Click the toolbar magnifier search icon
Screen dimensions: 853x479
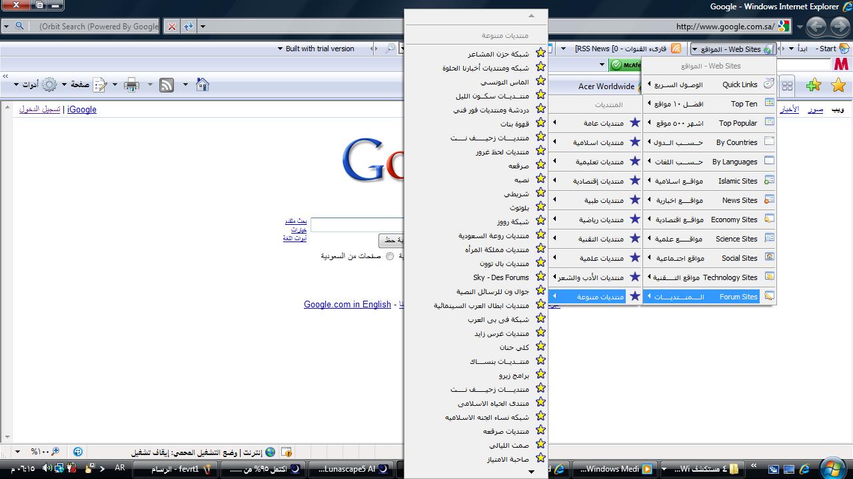390,49
